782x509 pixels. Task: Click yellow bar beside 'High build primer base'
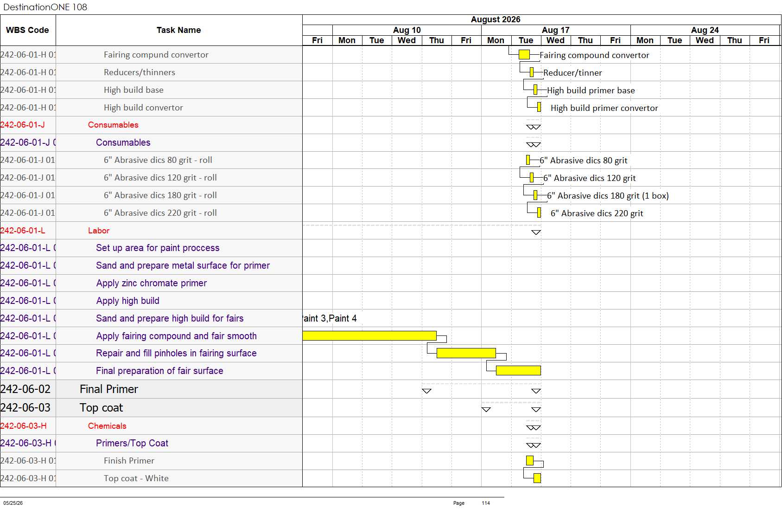(x=535, y=90)
